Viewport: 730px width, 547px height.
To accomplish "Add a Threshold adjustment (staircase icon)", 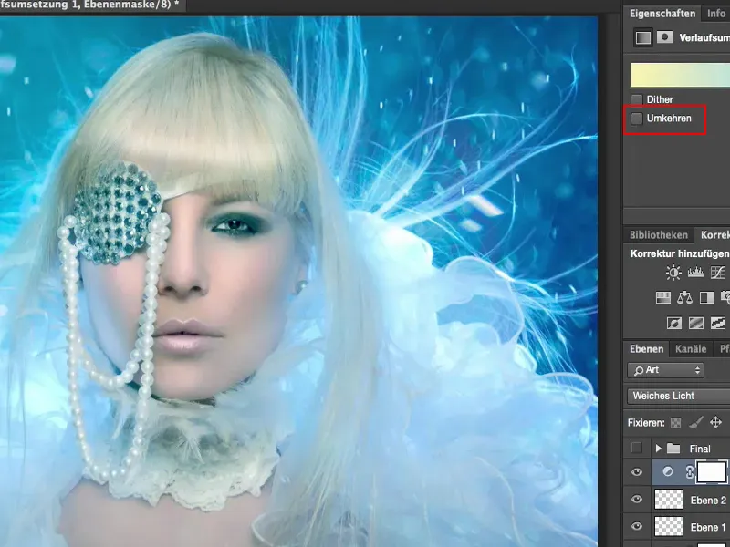I will coord(718,323).
